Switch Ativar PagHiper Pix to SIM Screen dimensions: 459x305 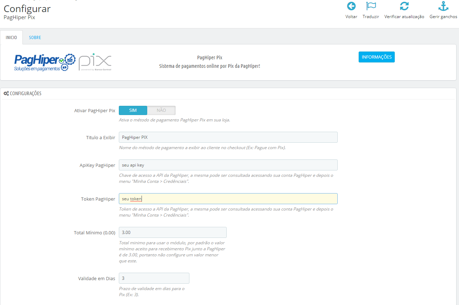(133, 110)
